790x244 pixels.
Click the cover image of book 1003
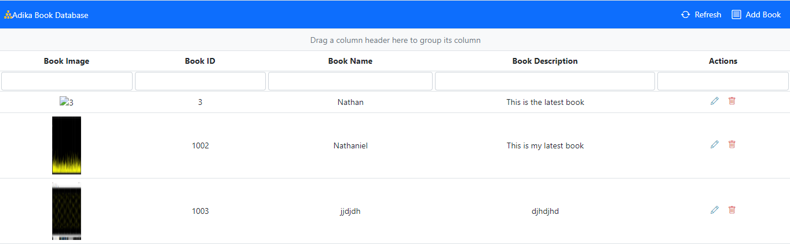[67, 211]
